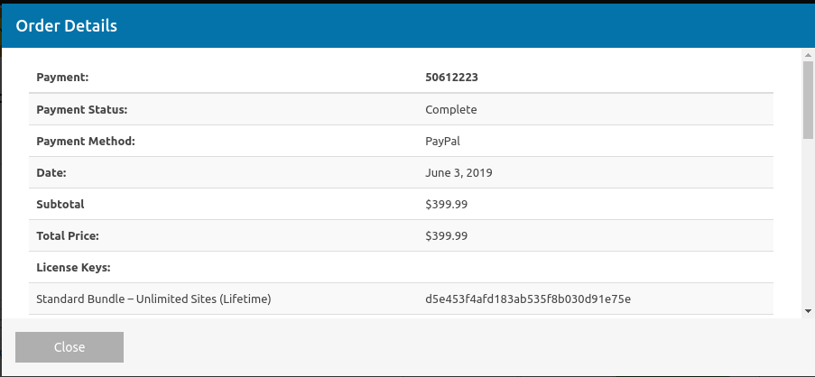Click the Total Price label

pos(68,235)
